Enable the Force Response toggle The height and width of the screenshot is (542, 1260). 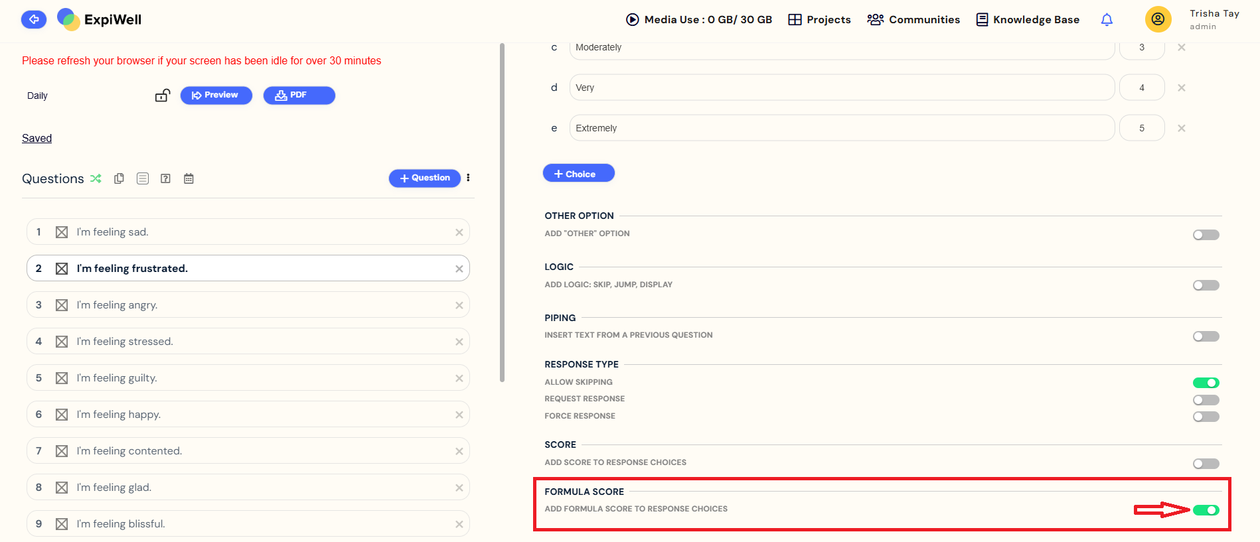click(1206, 417)
